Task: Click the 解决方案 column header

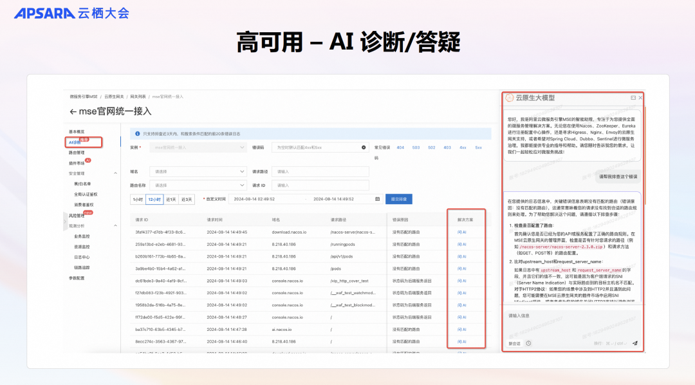Action: click(x=465, y=220)
